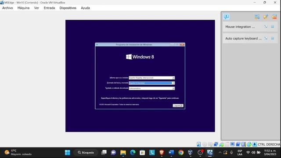This screenshot has width=281, height=158.
Task: Open the Dispositivos menu
Action: pos(68,8)
